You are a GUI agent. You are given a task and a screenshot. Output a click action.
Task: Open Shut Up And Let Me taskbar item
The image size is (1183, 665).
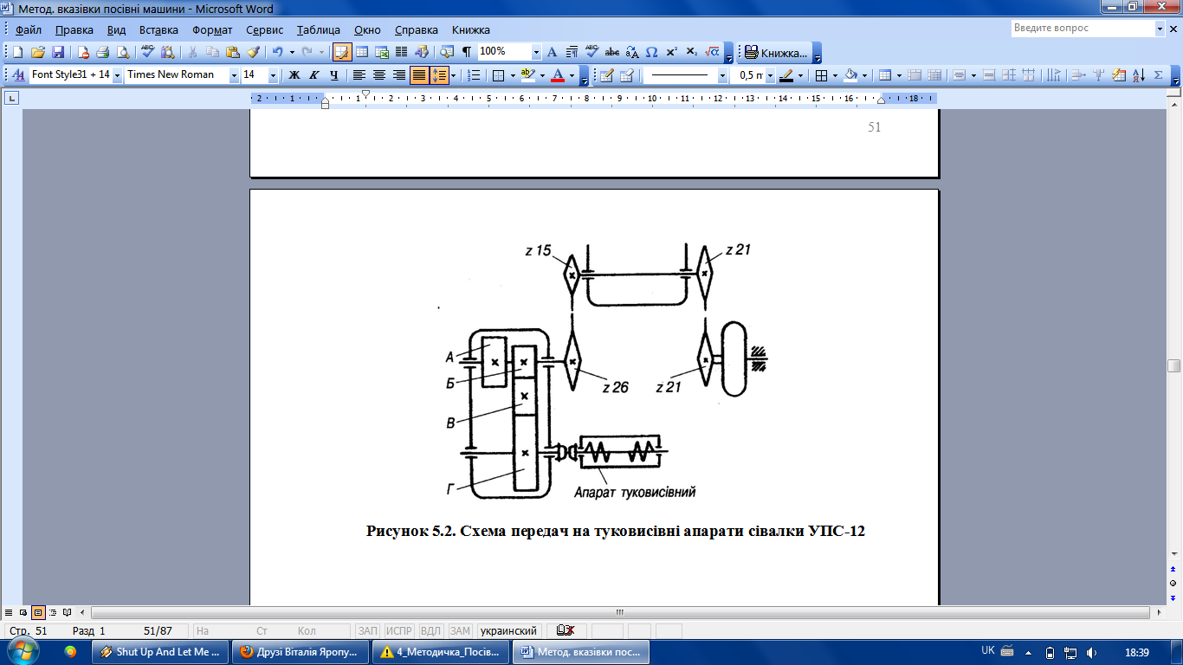[159, 652]
